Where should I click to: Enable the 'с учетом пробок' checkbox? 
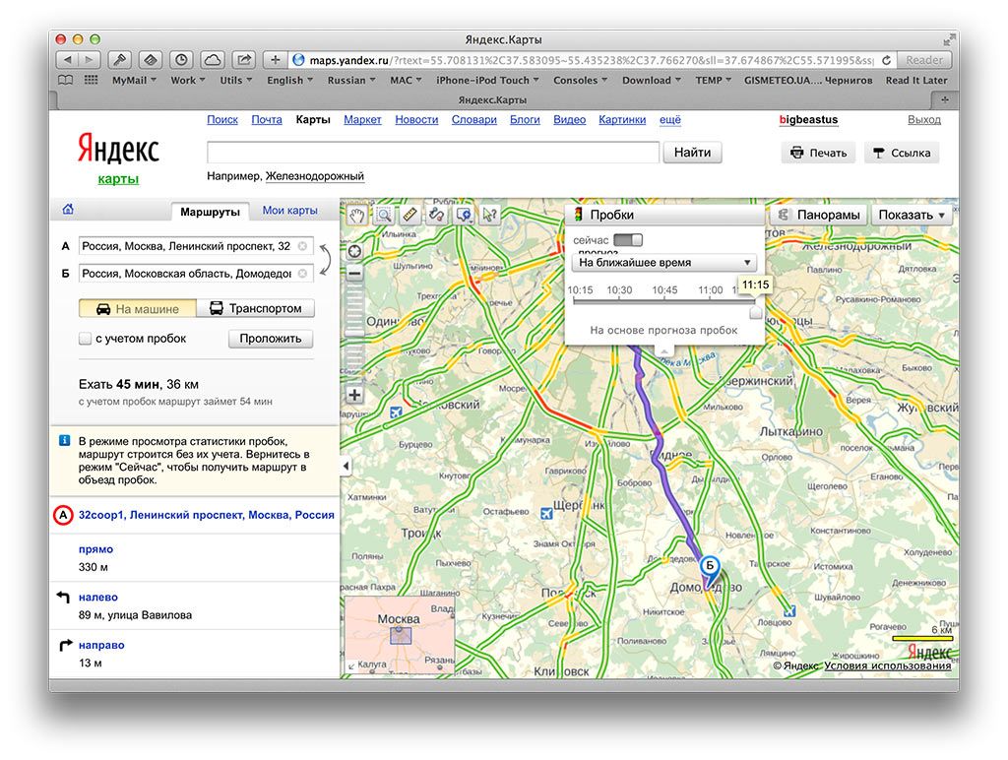[86, 339]
